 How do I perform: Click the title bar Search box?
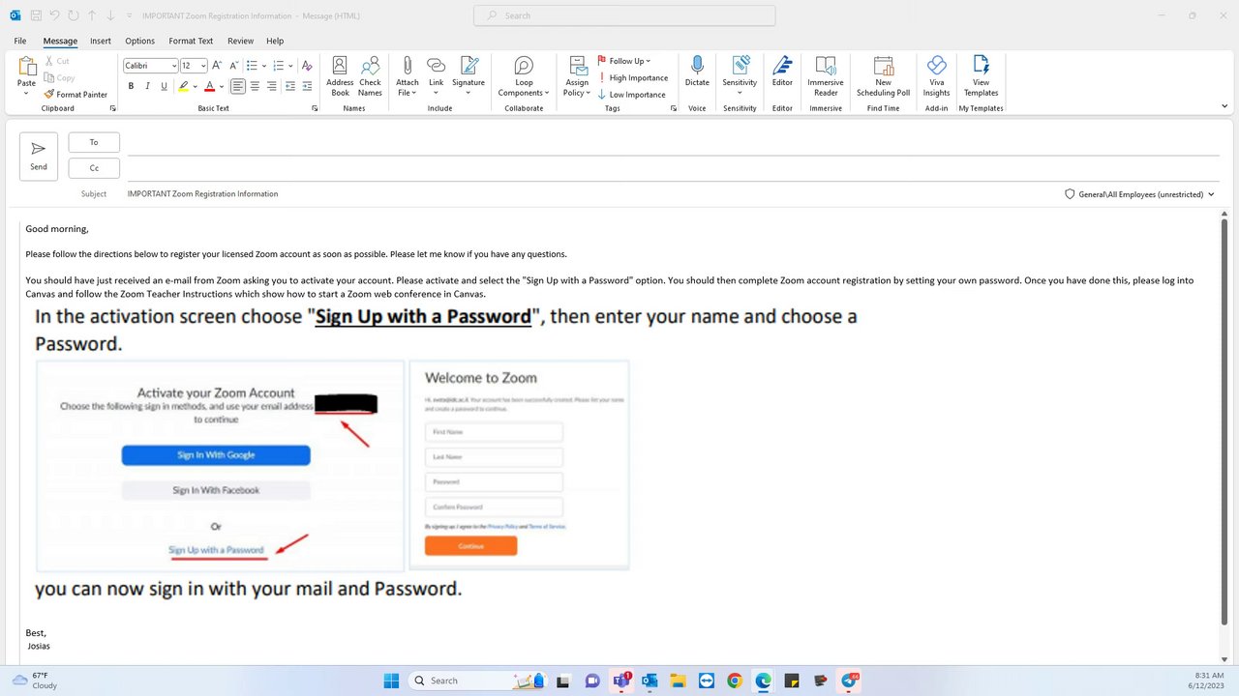(624, 15)
